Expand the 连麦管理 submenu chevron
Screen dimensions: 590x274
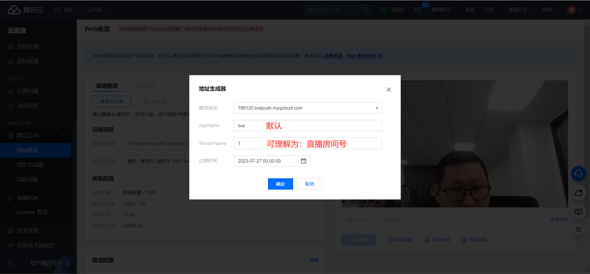point(62,231)
